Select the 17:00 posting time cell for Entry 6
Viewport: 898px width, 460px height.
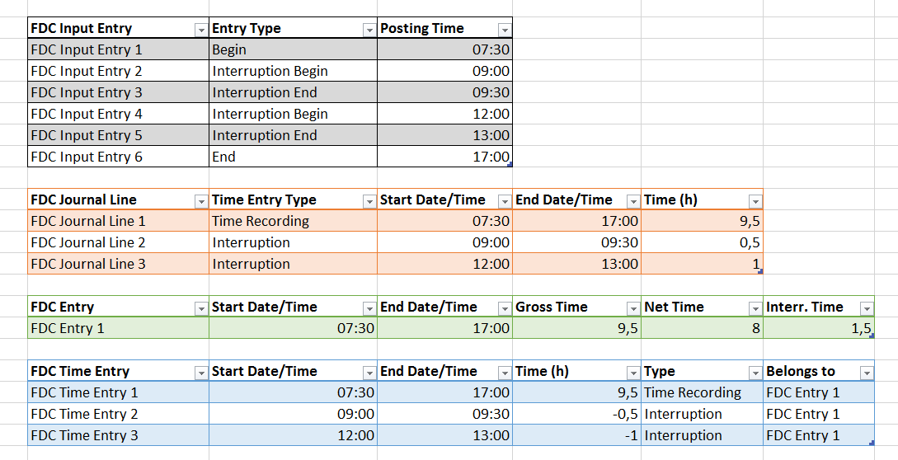[x=444, y=157]
